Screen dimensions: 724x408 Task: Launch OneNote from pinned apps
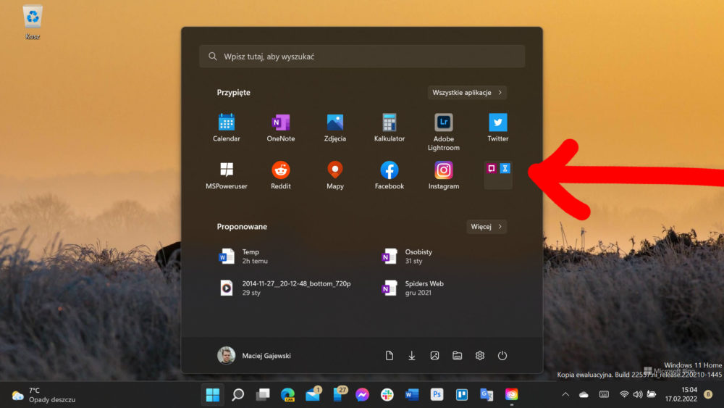point(281,128)
